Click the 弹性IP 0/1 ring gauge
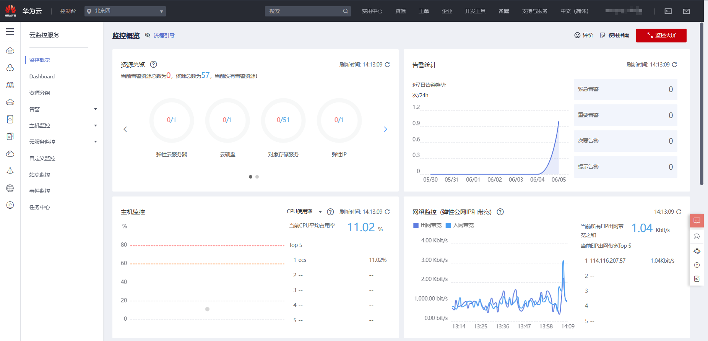This screenshot has width=708, height=341. coord(339,120)
